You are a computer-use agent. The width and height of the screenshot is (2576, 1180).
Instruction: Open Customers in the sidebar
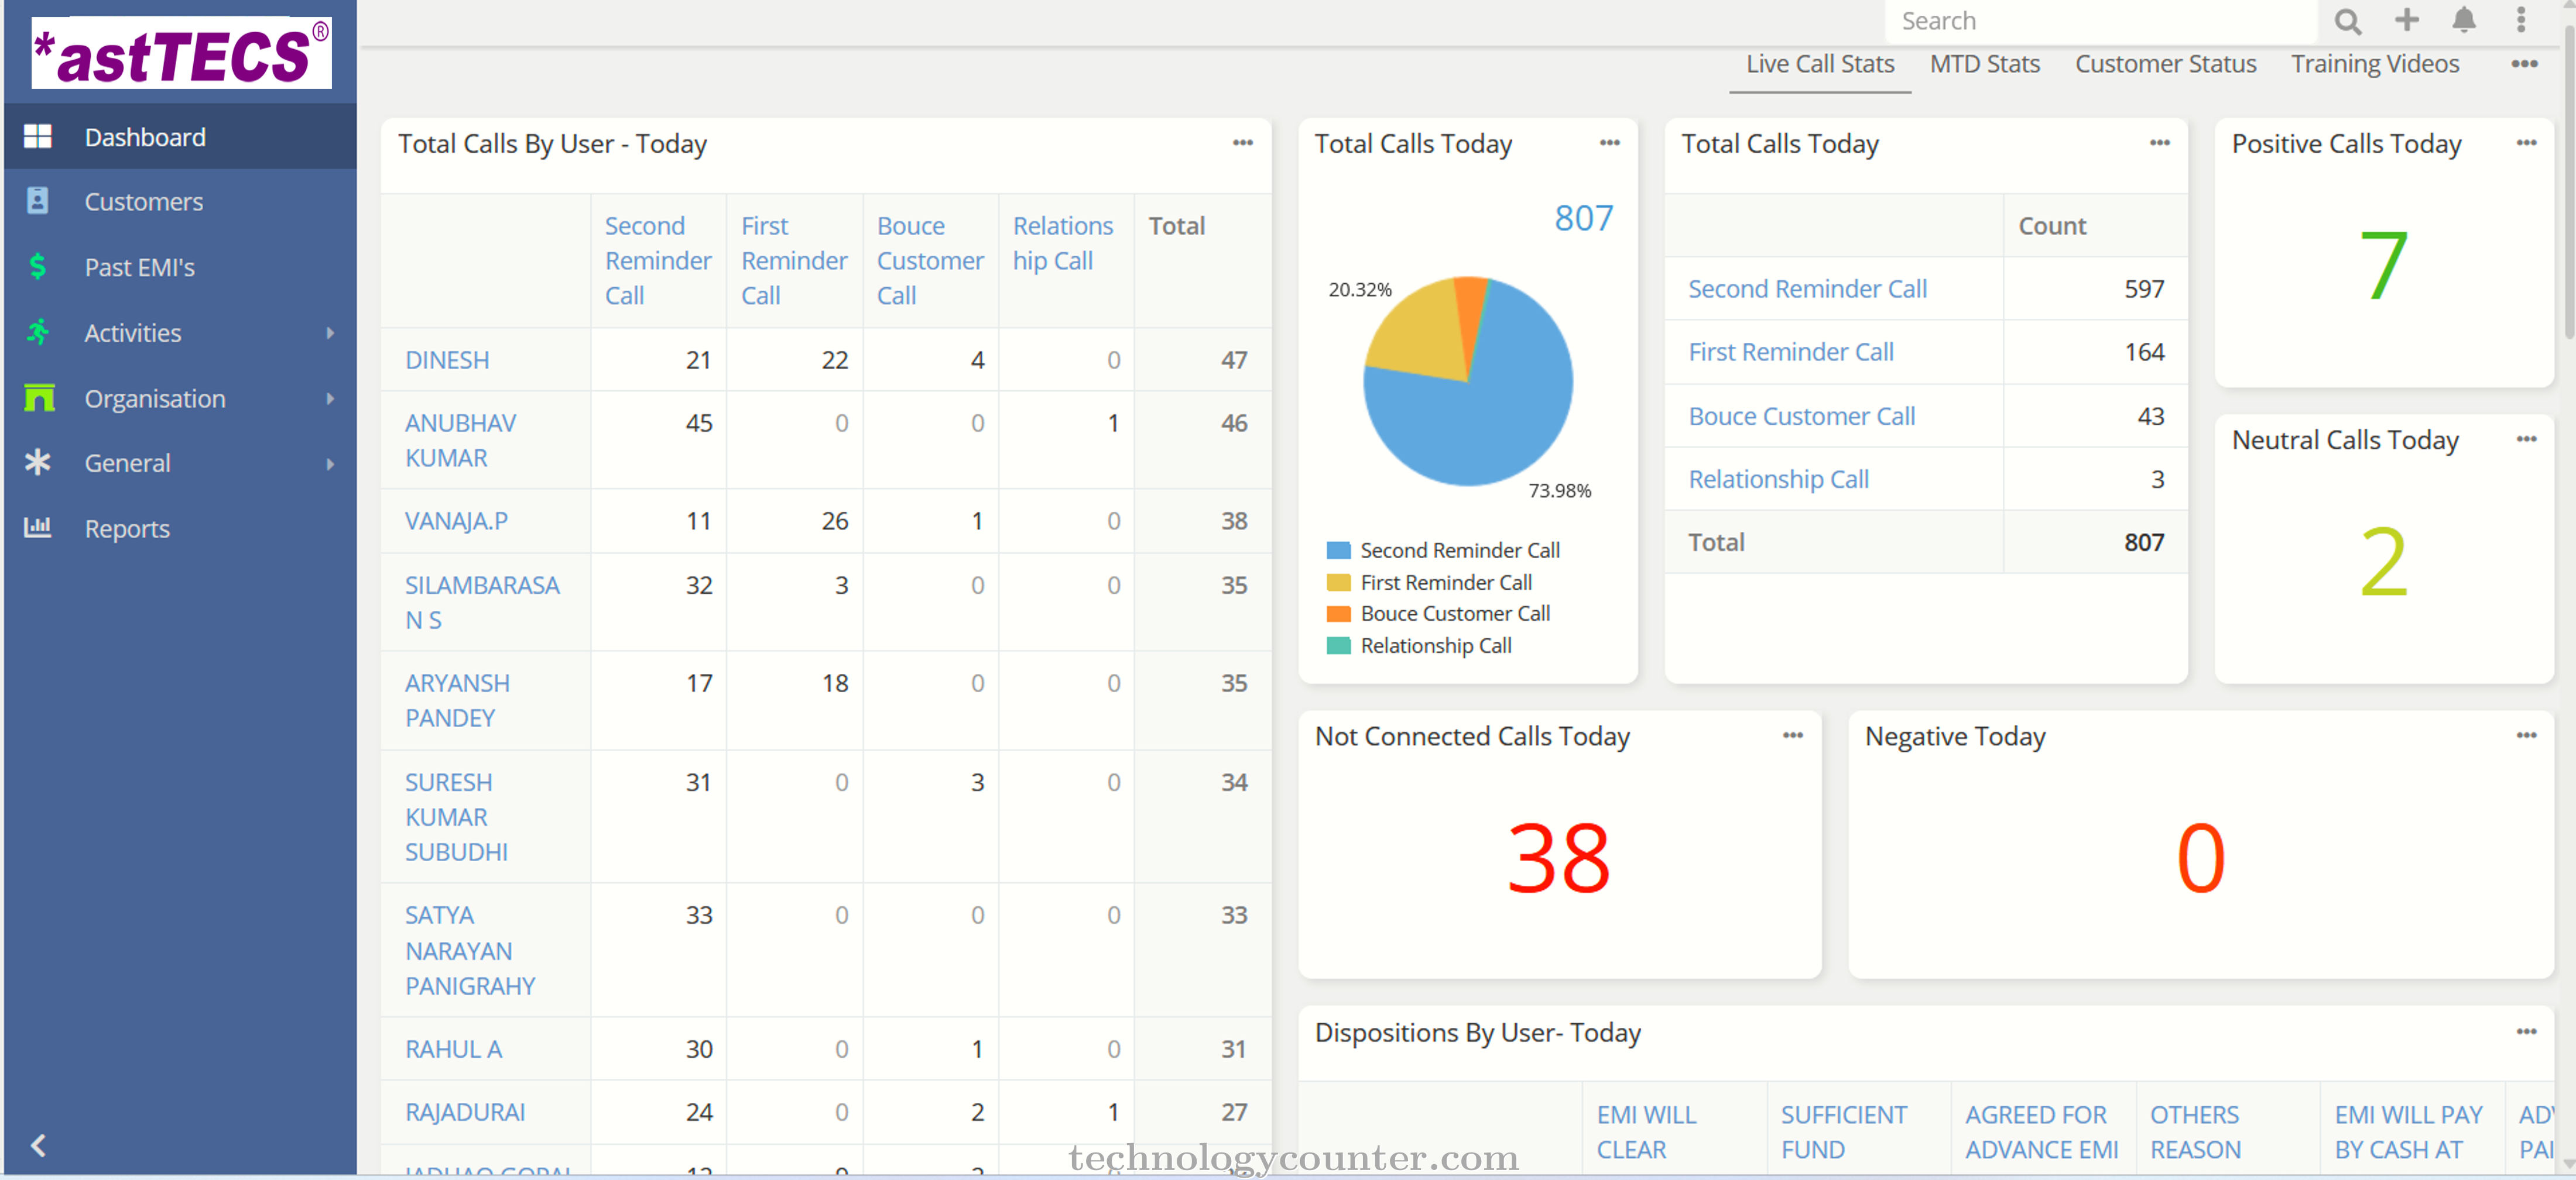143,202
